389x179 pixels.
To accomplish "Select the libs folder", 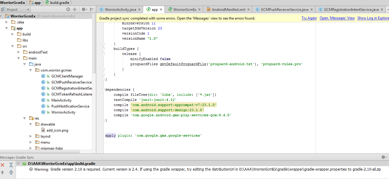I will coord(25,40).
